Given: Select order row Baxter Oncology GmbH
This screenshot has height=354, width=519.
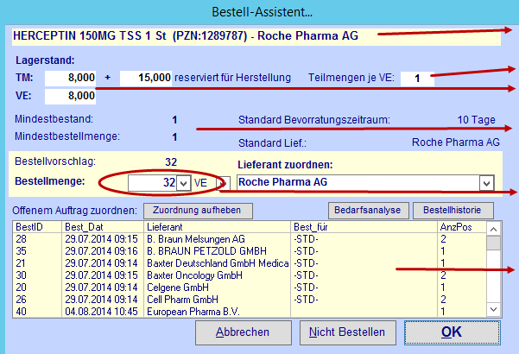Looking at the screenshot, I should pyautogui.click(x=250, y=275).
